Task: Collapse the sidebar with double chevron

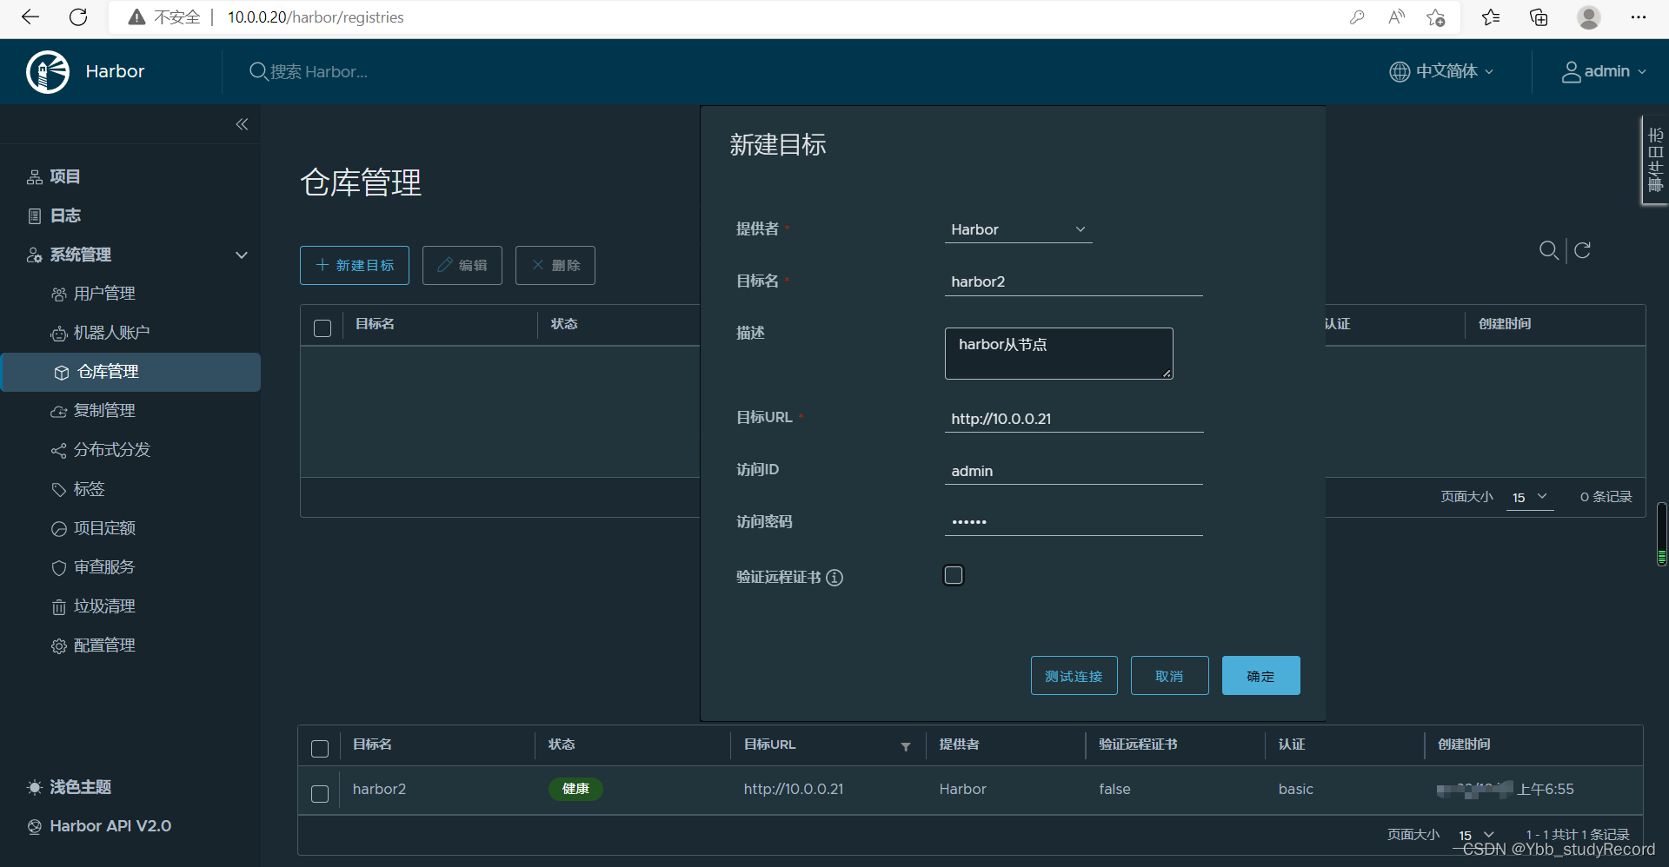Action: click(x=242, y=124)
